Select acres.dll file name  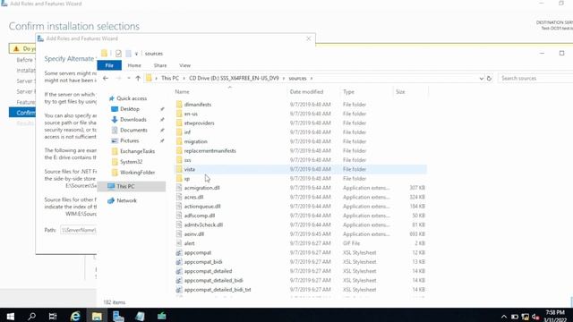click(193, 197)
